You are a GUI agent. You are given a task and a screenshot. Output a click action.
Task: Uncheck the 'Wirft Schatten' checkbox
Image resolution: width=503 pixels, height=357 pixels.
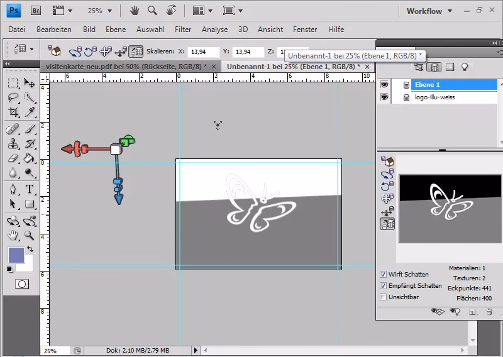[x=384, y=275]
